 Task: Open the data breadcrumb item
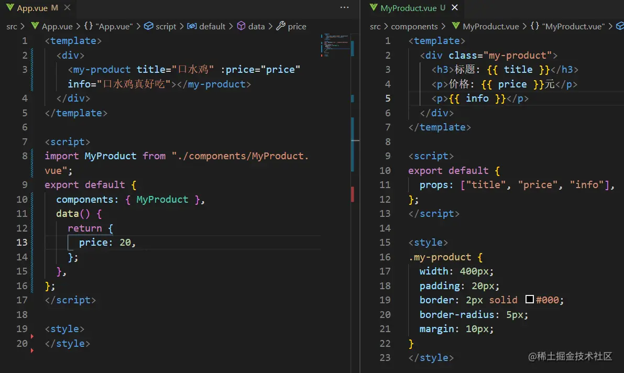256,26
